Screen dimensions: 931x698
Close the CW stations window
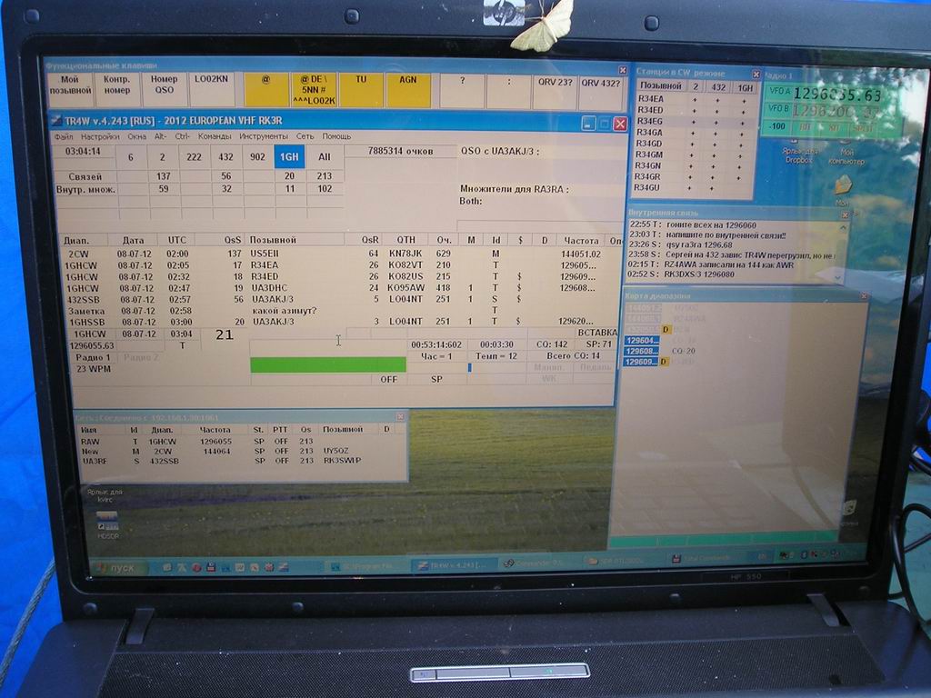click(x=755, y=74)
